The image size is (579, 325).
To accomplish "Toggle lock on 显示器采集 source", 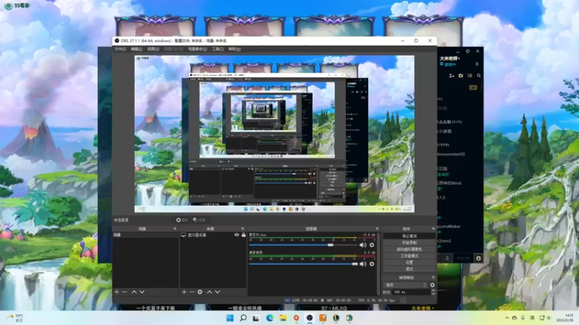I will pos(243,235).
